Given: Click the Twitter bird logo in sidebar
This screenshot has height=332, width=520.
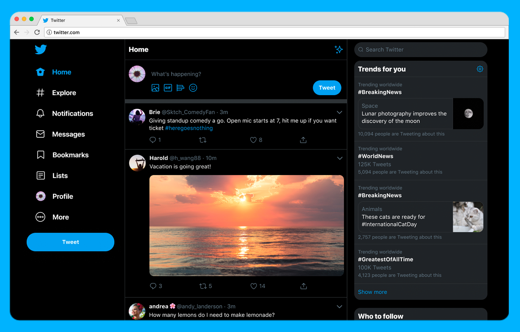Looking at the screenshot, I should coord(41,49).
